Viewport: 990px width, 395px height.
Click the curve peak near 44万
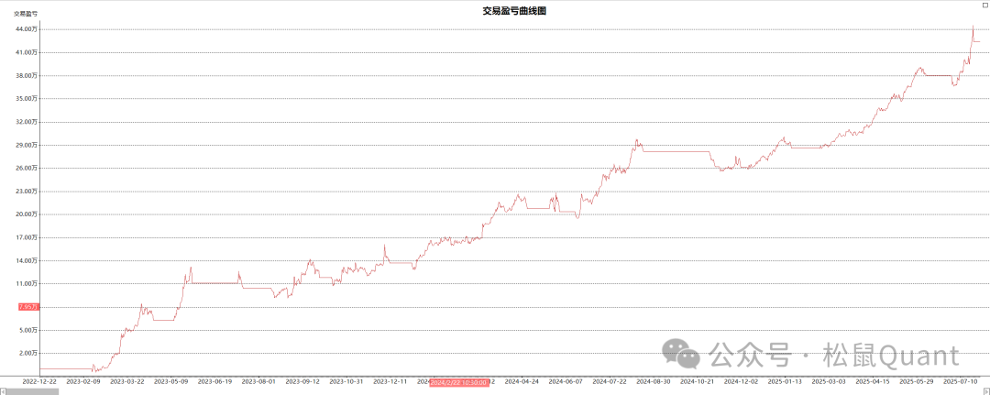tap(973, 27)
